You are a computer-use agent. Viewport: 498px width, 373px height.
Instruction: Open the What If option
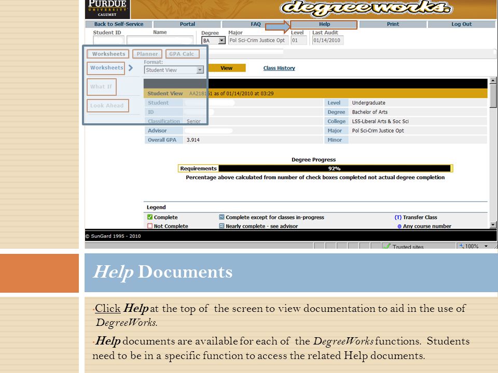102,87
